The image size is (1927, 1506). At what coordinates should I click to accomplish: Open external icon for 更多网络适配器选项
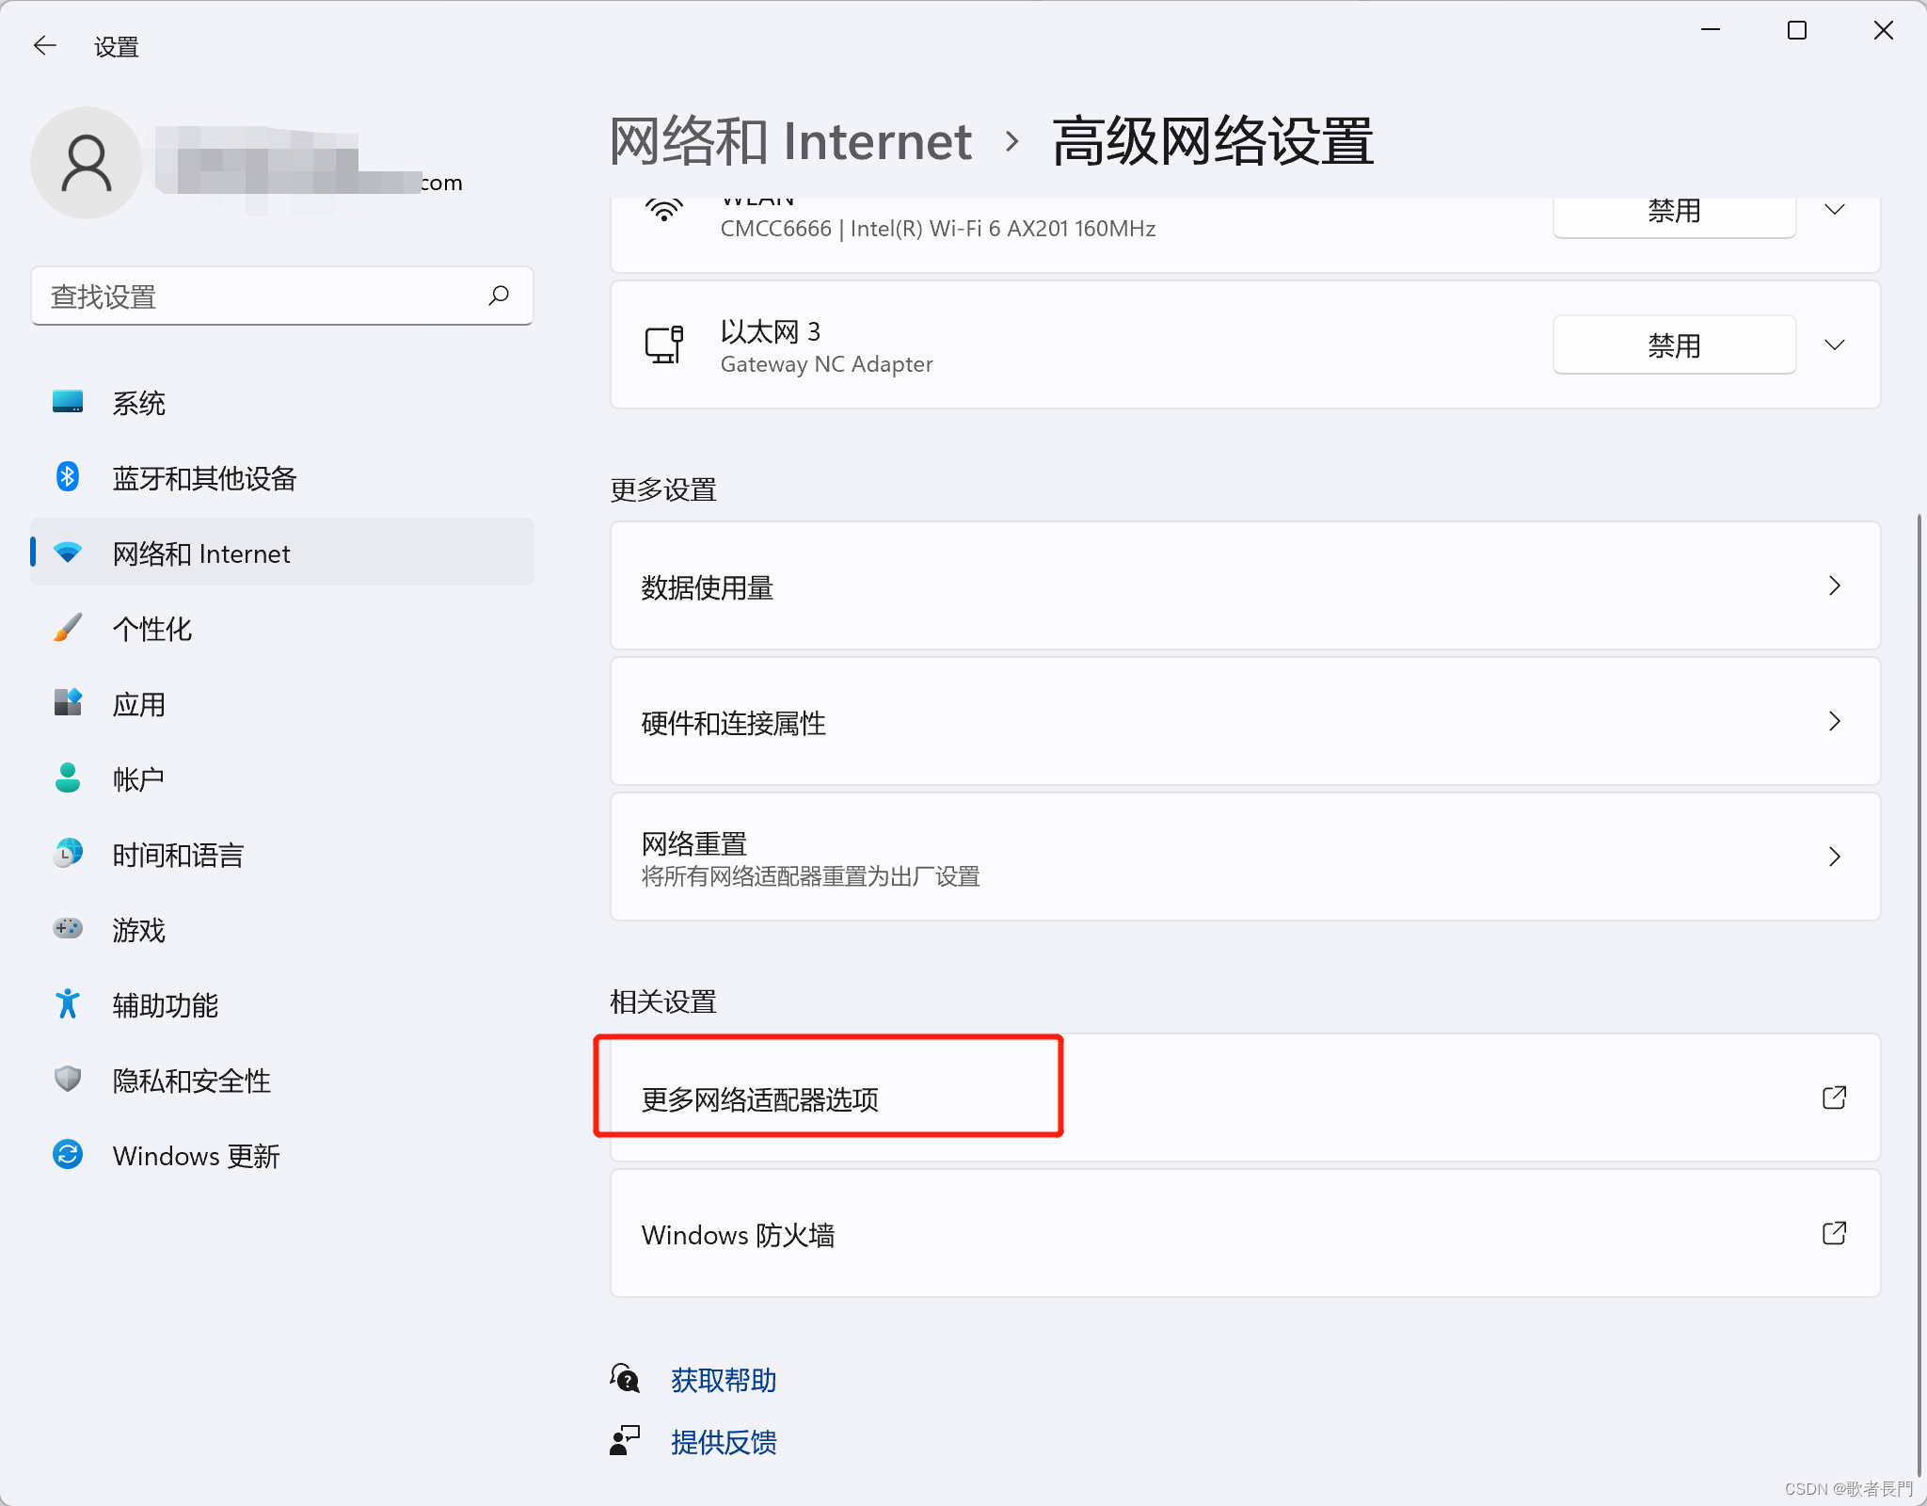pyautogui.click(x=1834, y=1097)
